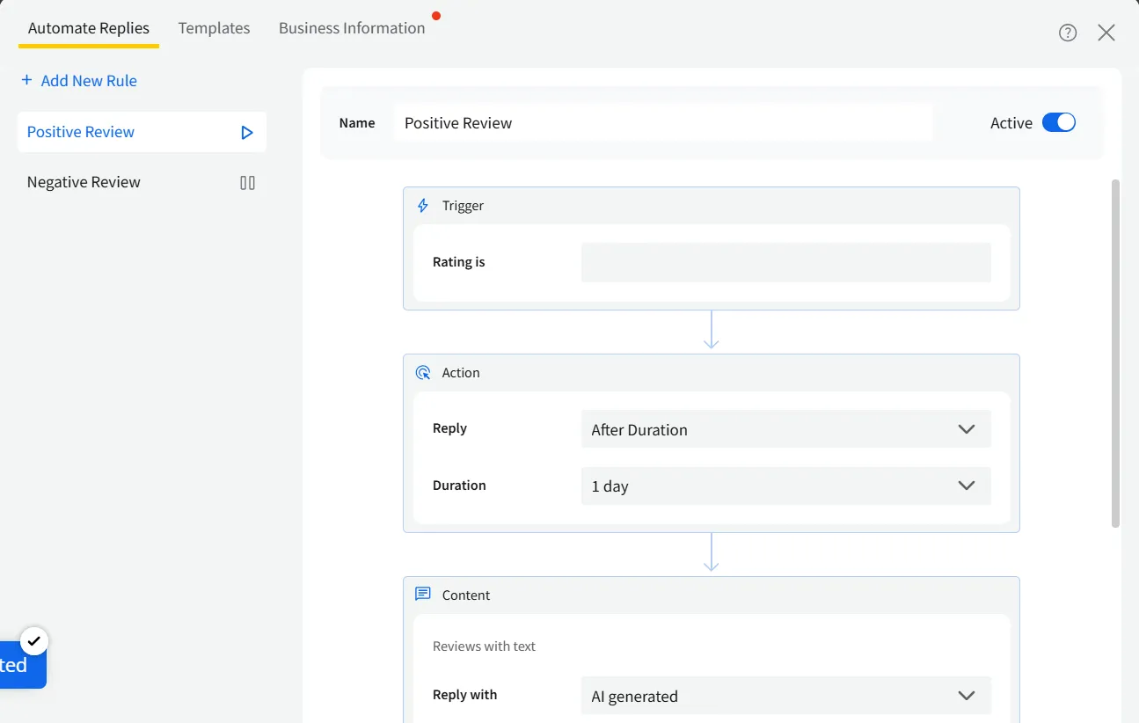Click the plus icon for Add New Rule

point(26,80)
